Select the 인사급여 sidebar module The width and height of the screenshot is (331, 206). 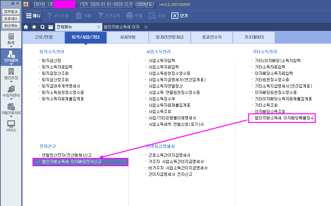pyautogui.click(x=11, y=57)
